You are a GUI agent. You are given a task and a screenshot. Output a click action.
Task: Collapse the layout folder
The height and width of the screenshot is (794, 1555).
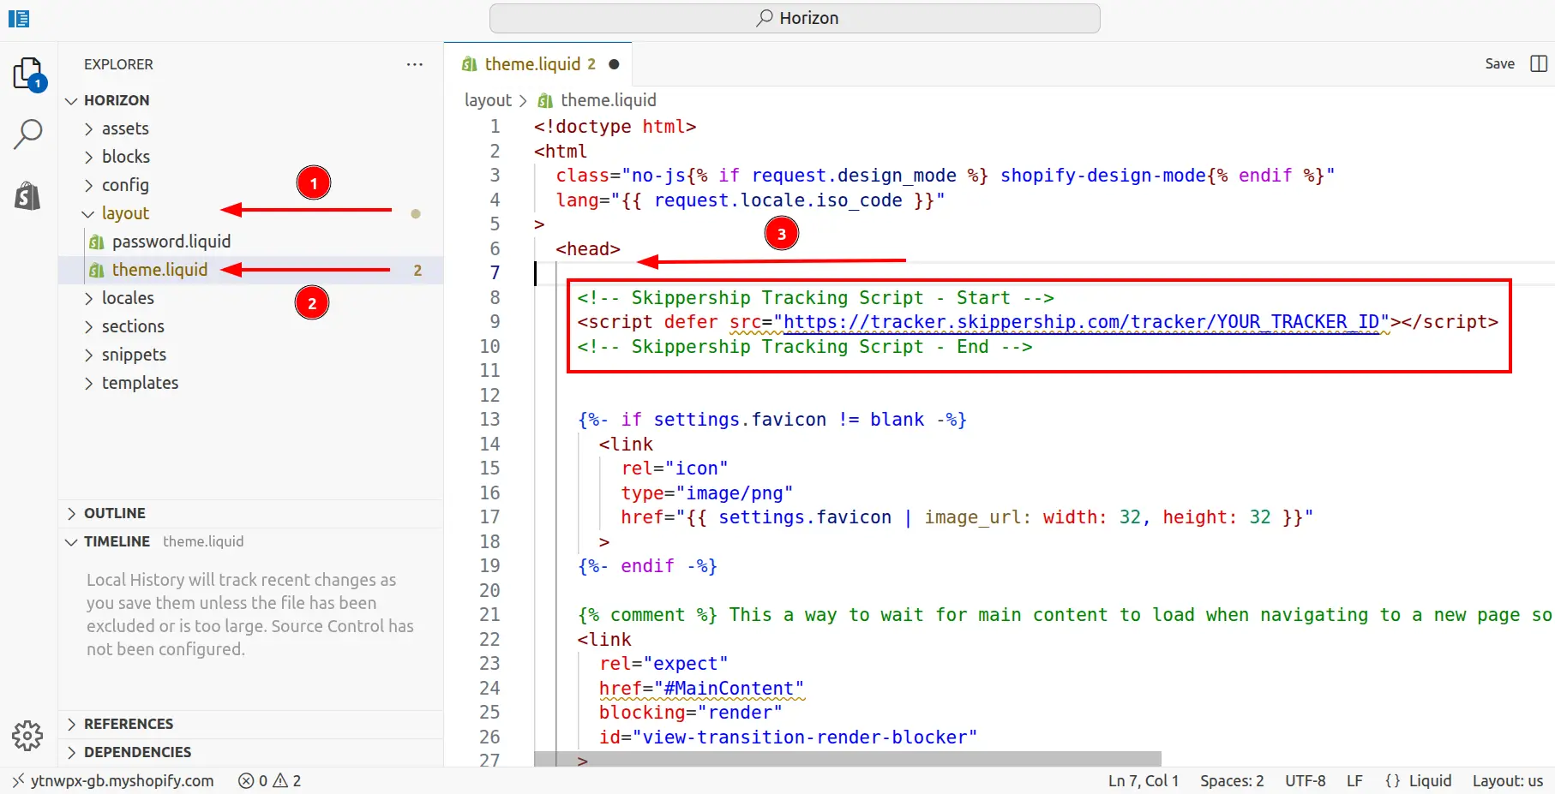(x=125, y=213)
